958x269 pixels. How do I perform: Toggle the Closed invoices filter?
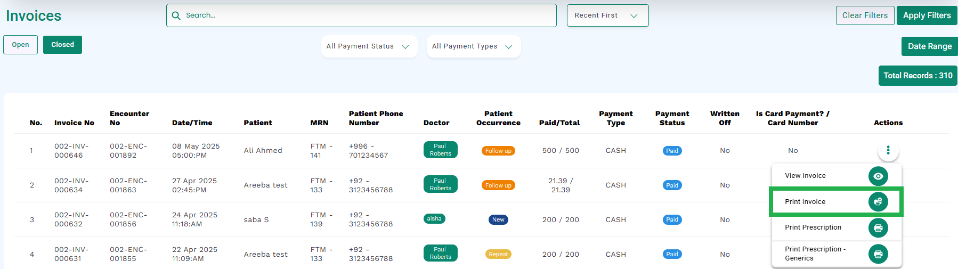pyautogui.click(x=62, y=45)
